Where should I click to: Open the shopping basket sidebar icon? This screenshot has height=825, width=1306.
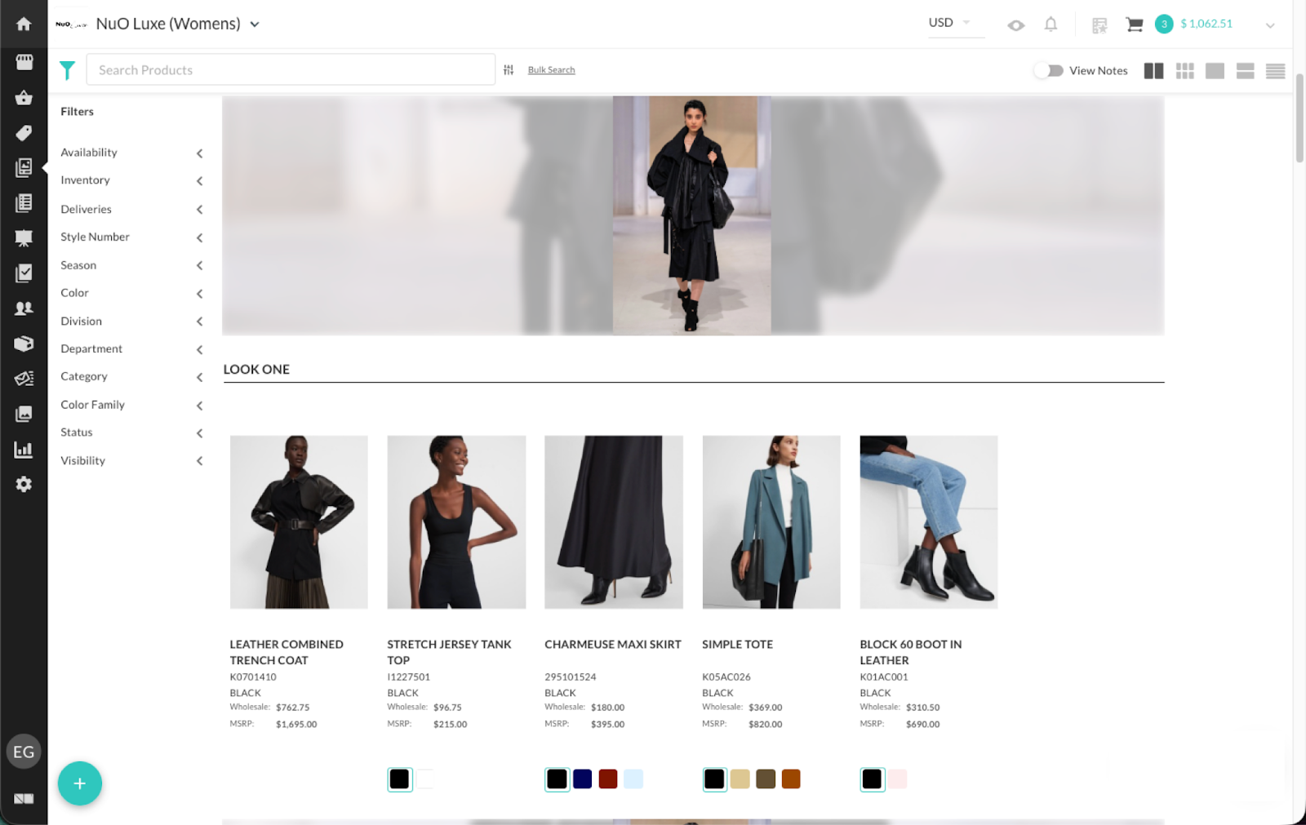pos(24,97)
